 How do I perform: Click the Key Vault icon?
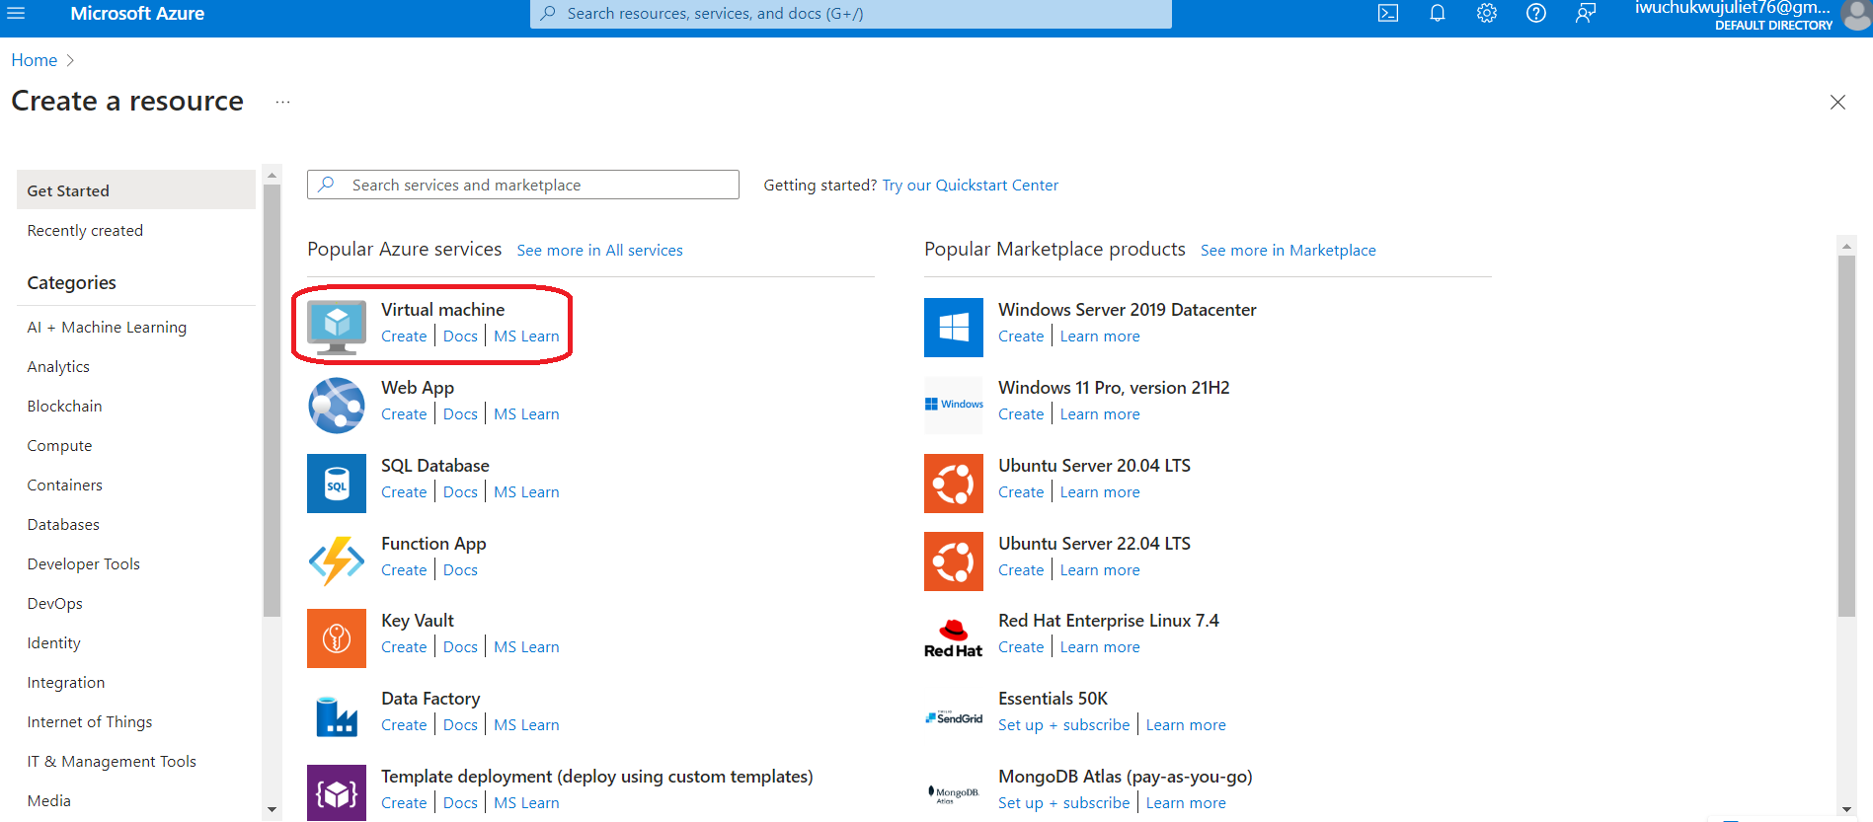point(337,638)
